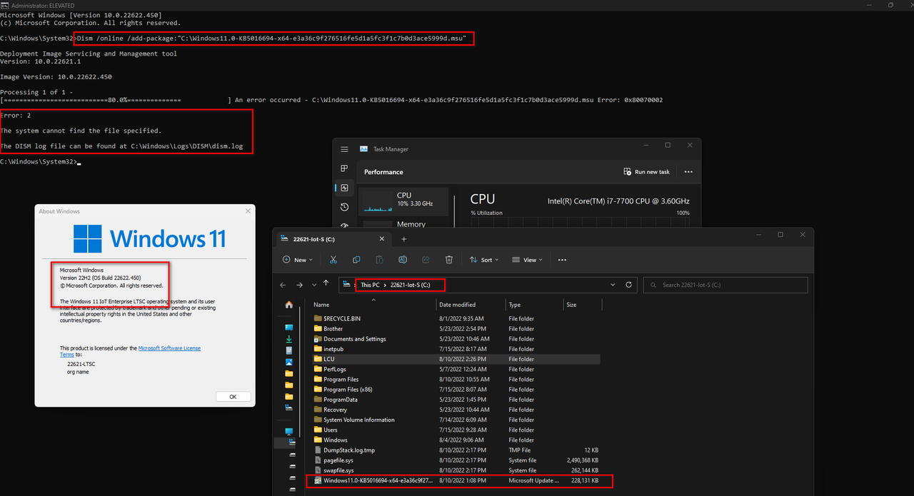This screenshot has width=914, height=496.
Task: Open the App history page in Task Manager
Action: tap(345, 207)
